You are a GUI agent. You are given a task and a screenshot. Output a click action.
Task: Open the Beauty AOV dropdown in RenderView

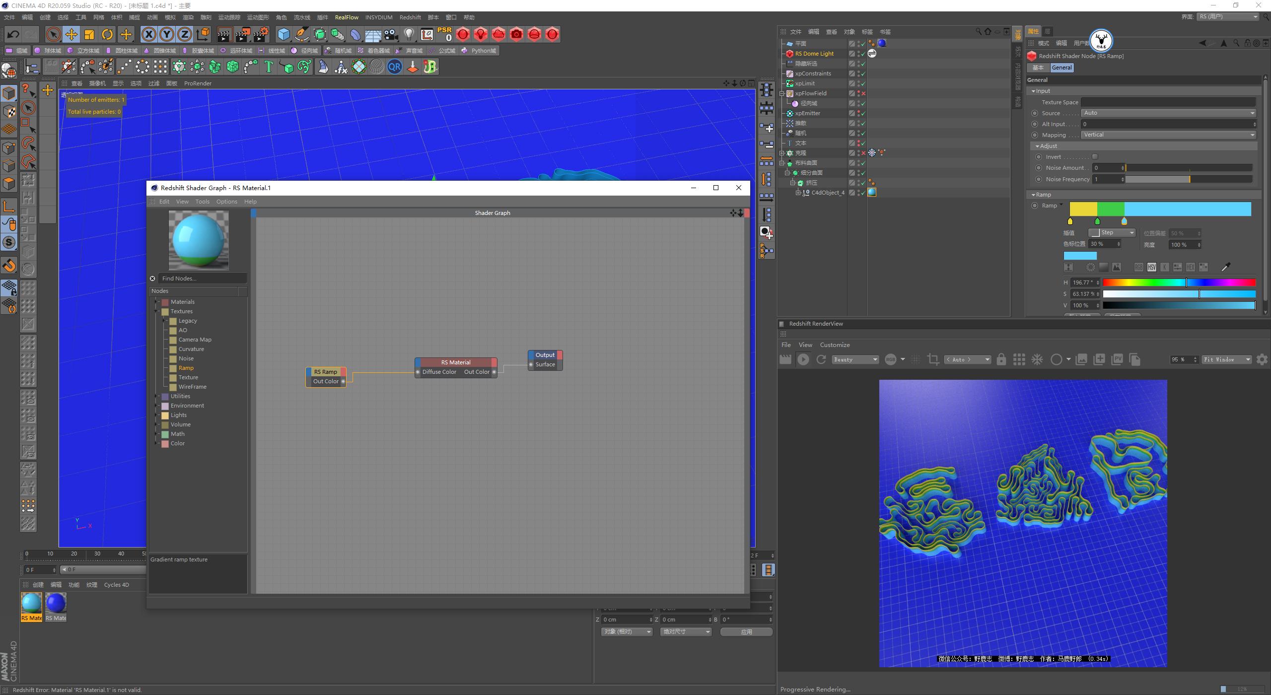855,359
